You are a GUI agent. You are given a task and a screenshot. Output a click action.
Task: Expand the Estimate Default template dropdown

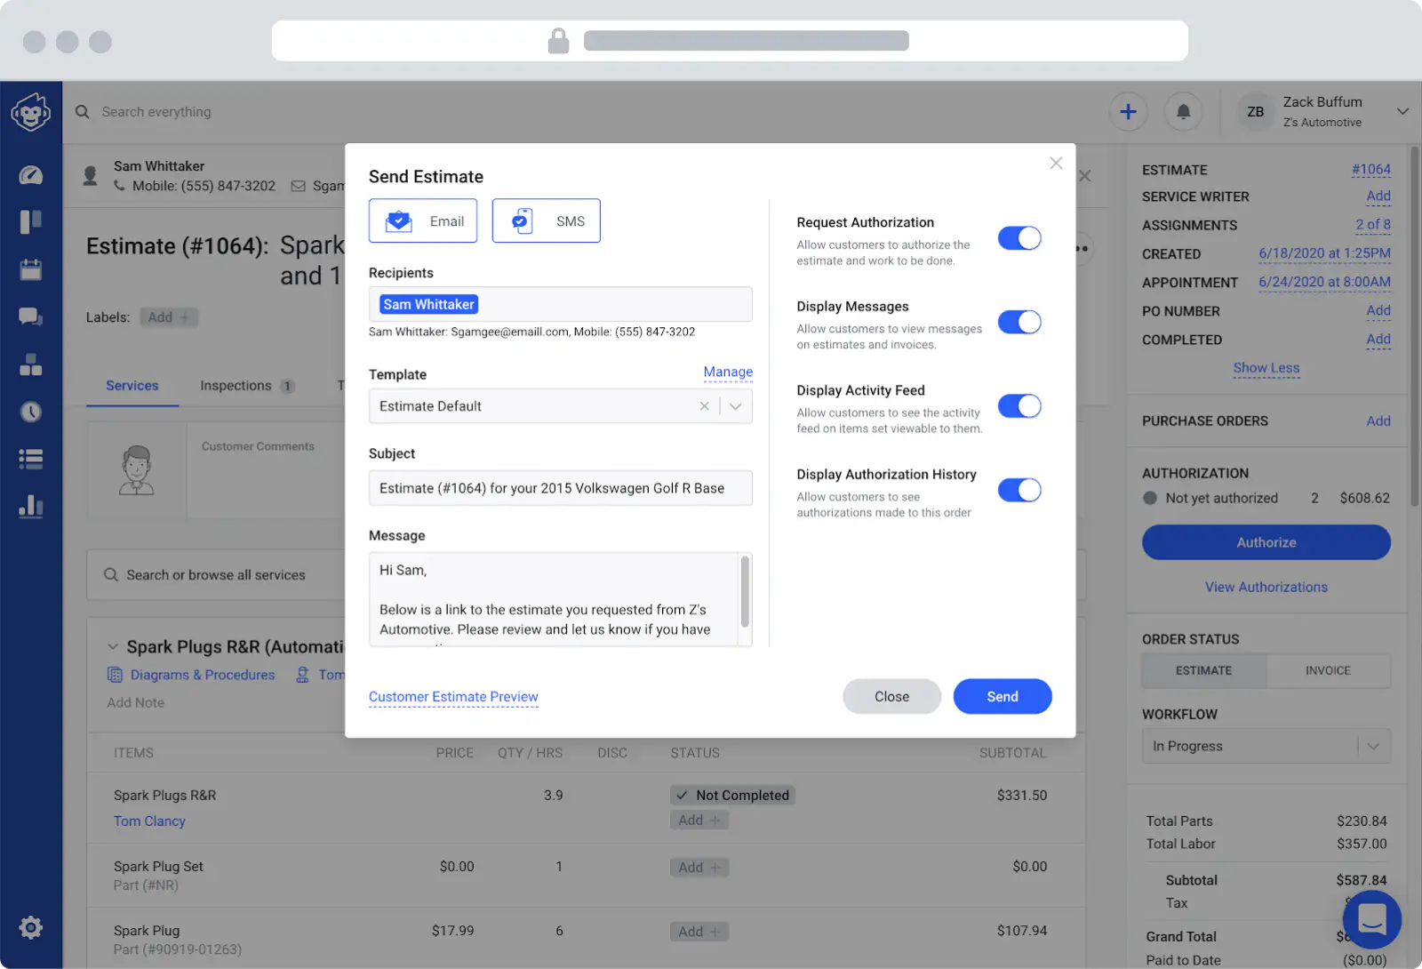point(735,406)
